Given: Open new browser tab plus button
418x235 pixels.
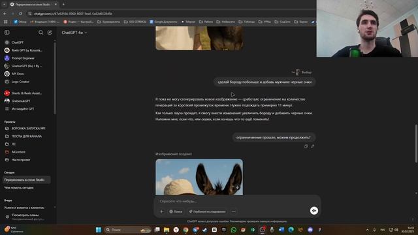Looking at the screenshot, I should tap(63, 5).
